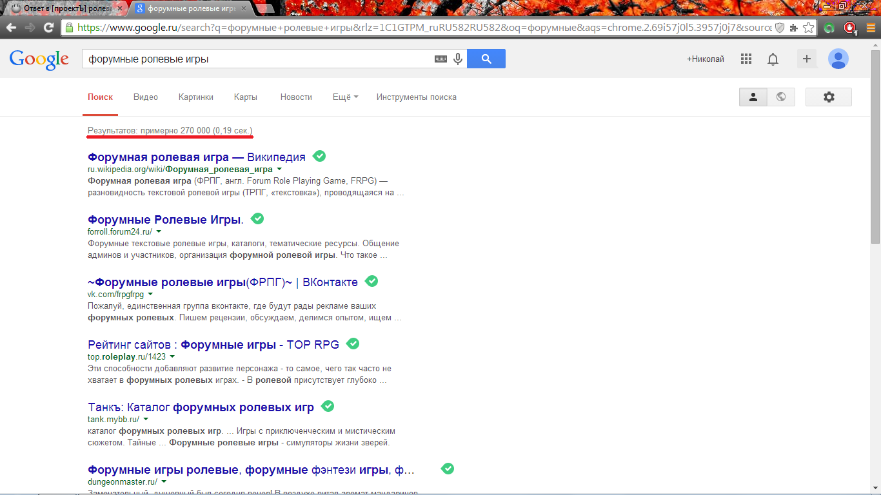Open 'Форумная ролевая игра — Википедия' result
Screen dimensions: 881x495
point(197,157)
